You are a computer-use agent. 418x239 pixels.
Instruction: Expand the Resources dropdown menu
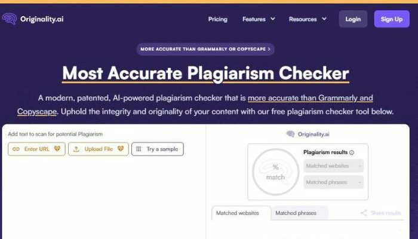[x=308, y=19]
